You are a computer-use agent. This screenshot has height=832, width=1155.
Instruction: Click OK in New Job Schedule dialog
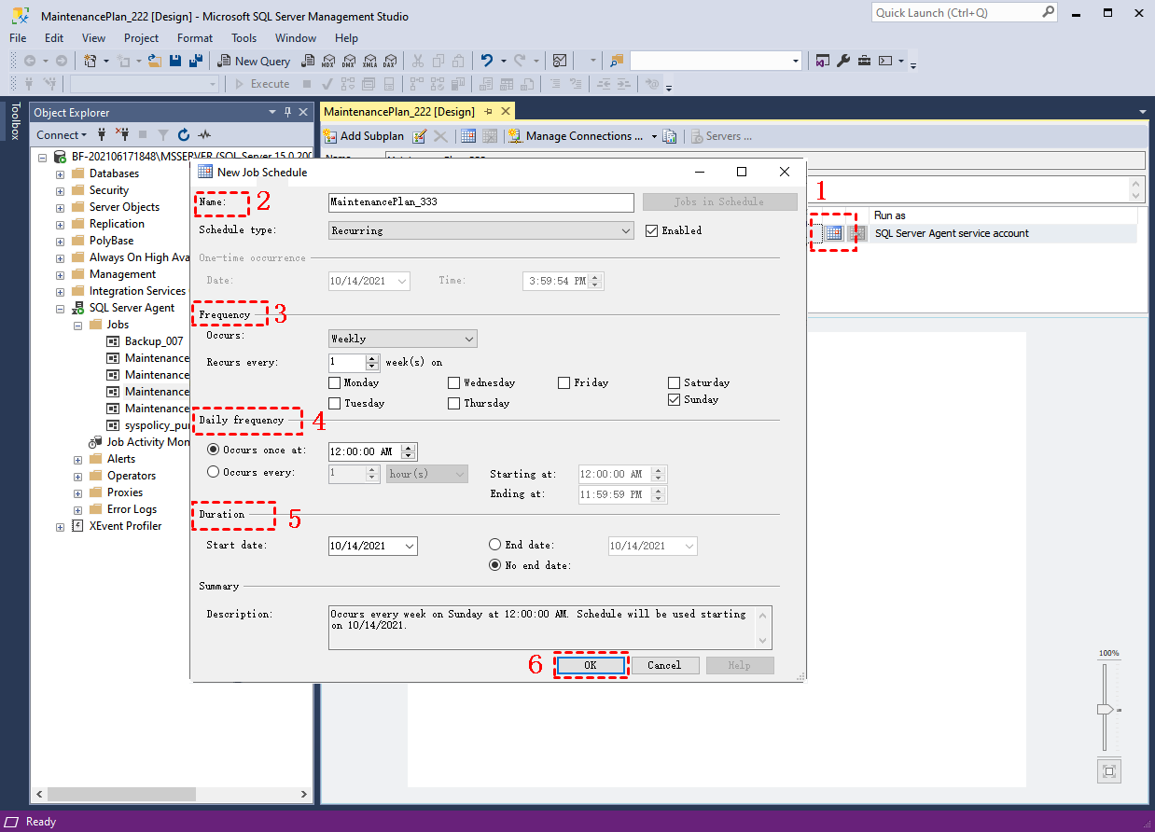(591, 665)
